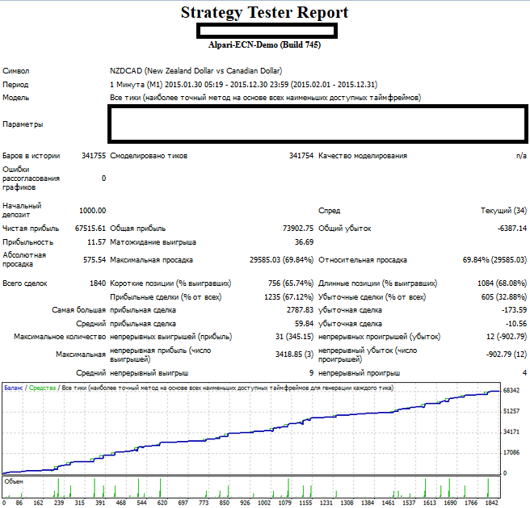Click the Баров в истории label

click(x=31, y=156)
